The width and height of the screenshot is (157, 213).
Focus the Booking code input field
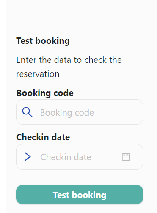pos(80,112)
